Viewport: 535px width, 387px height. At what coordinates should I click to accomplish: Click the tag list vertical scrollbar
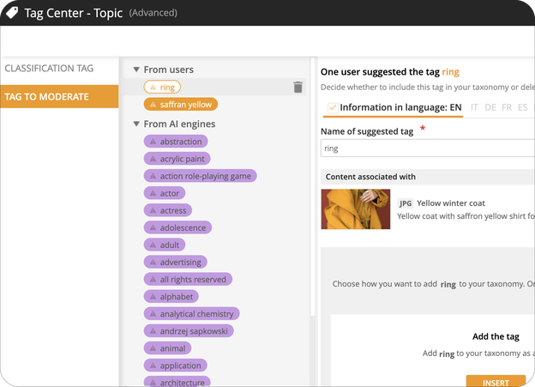313,186
